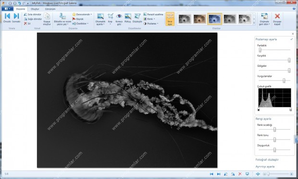
Task: Open the Renk color dropdown
Action: pyautogui.click(x=149, y=19)
